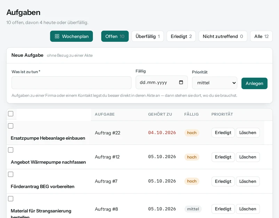Select the Nicht zutreffend tab
Screen dimensions: 279x218
[223, 36]
